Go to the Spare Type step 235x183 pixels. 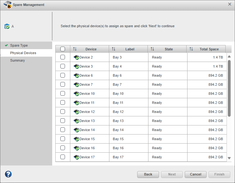19,45
